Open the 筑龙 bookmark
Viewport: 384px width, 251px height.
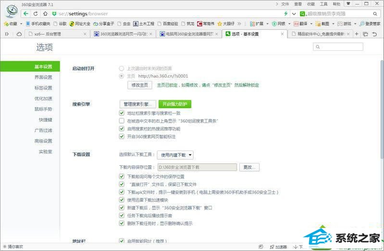188,23
